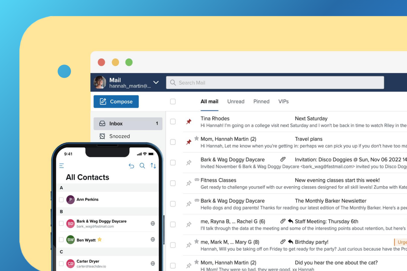The height and width of the screenshot is (271, 407).
Task: Open "The Monthly Barker Newsletter" subject
Action: [331, 201]
